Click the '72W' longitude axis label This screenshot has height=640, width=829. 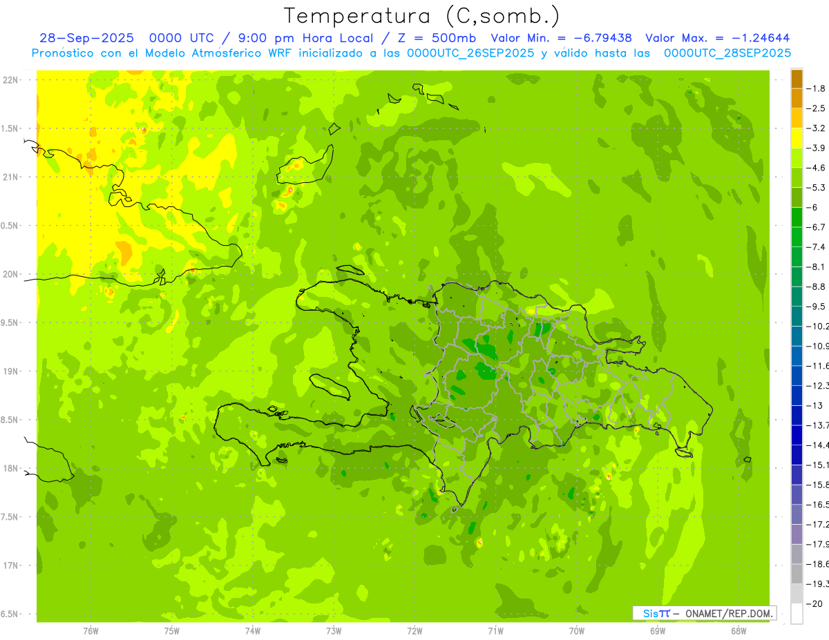[414, 632]
